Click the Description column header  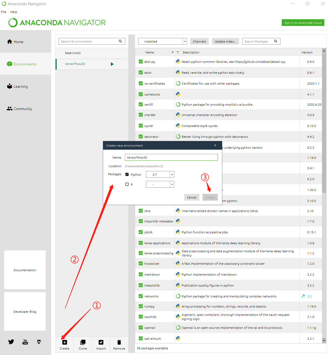pos(191,52)
